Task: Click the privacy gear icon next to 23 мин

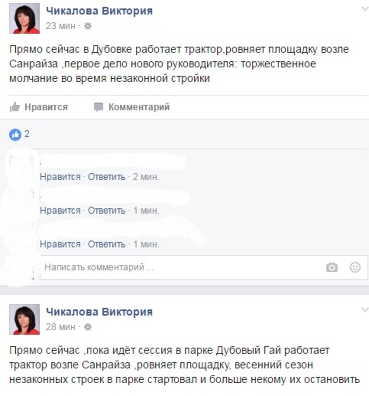Action: tap(88, 26)
